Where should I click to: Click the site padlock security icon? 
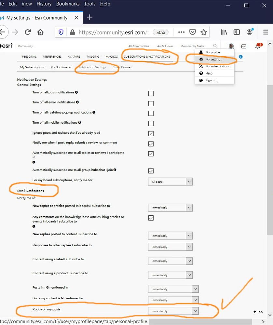coord(72,32)
